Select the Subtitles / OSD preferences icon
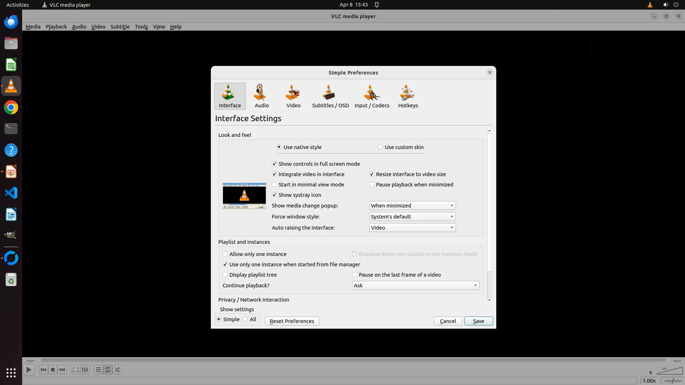The image size is (685, 385). (x=330, y=96)
